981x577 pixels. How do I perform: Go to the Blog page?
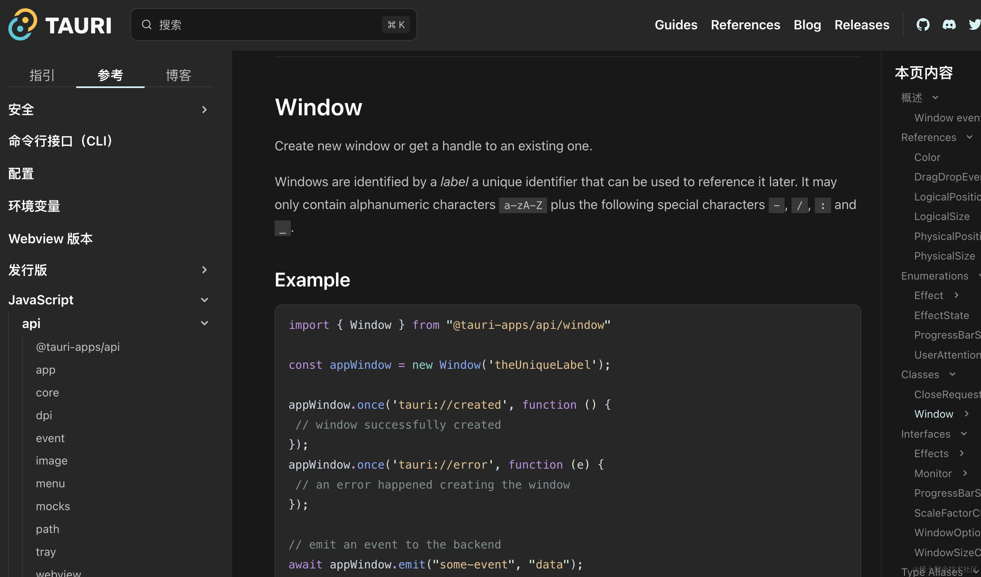click(x=807, y=25)
